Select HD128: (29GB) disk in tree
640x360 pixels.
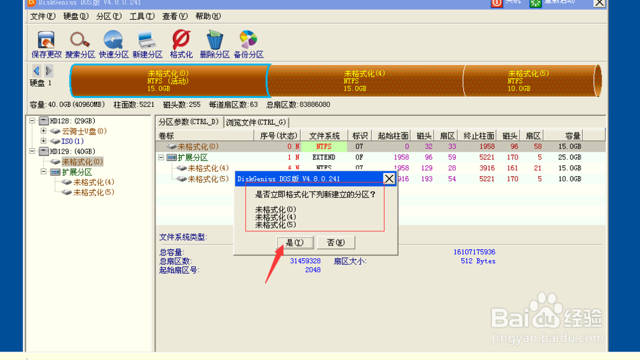tap(72, 121)
